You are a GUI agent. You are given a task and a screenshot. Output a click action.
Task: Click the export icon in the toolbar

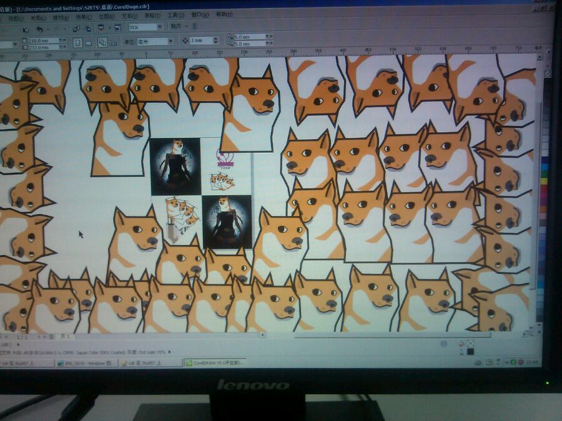87,28
